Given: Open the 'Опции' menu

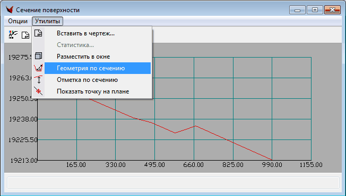Looking at the screenshot, I should tap(18, 21).
